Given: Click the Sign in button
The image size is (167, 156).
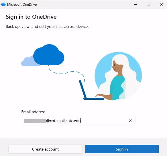Looking at the screenshot, I should 122,149.
